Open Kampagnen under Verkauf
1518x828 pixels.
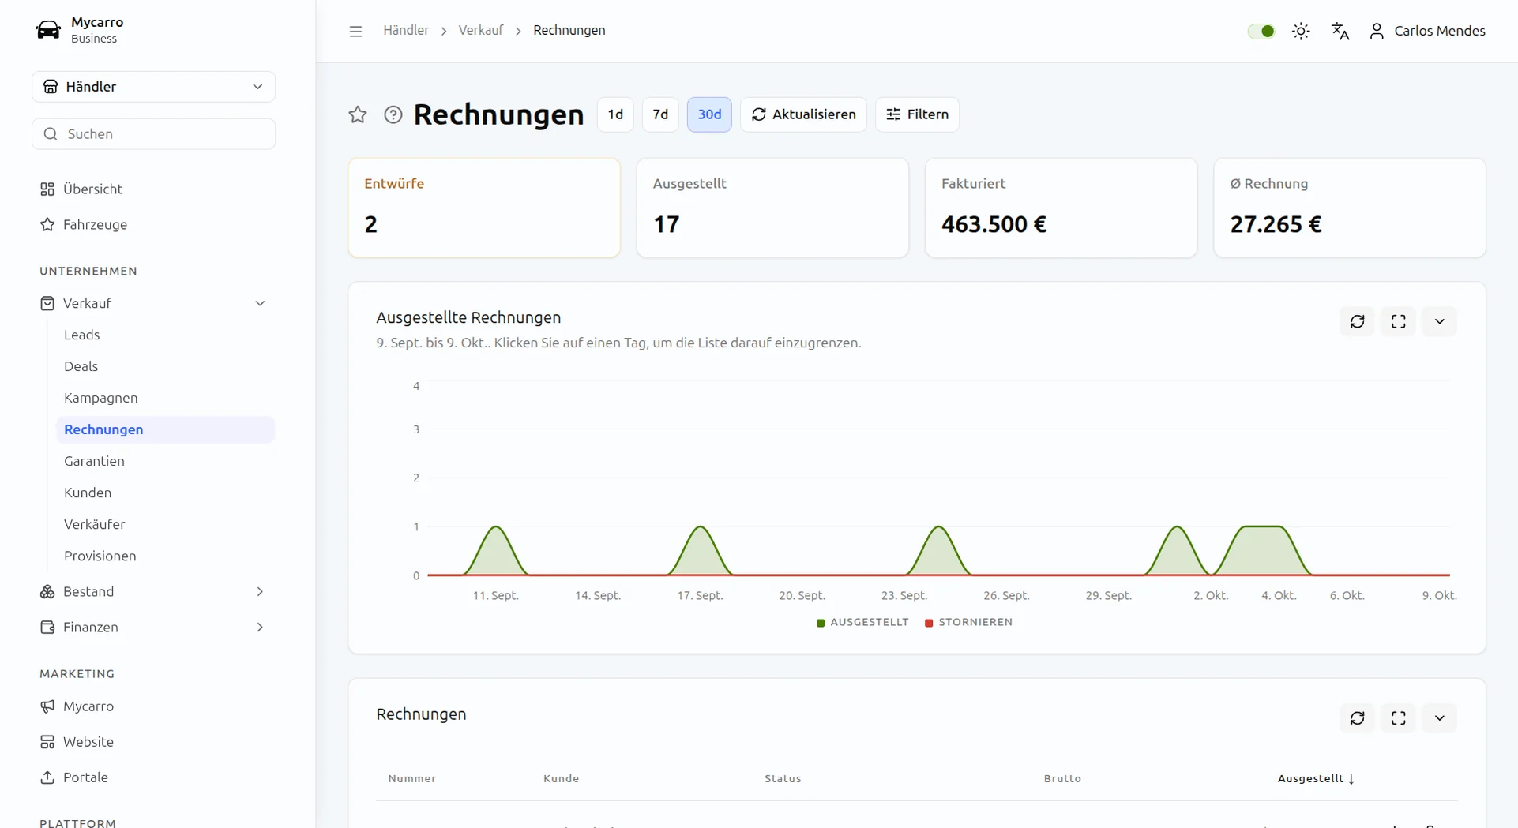point(101,398)
